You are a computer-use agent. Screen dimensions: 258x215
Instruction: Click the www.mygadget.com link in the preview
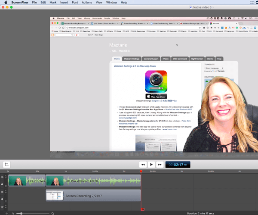[x=128, y=118]
